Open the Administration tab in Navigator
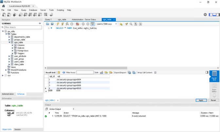Screen dimensions: 220x132 pyautogui.click(x=8, y=94)
